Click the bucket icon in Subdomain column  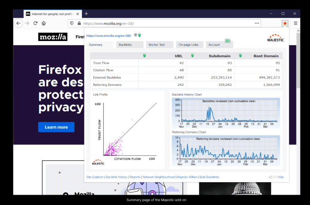pos(192,55)
